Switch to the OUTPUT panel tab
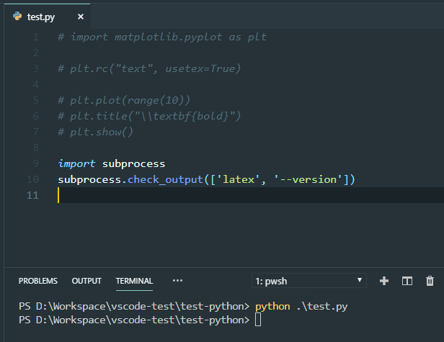Image resolution: width=444 pixels, height=342 pixels. point(86,281)
